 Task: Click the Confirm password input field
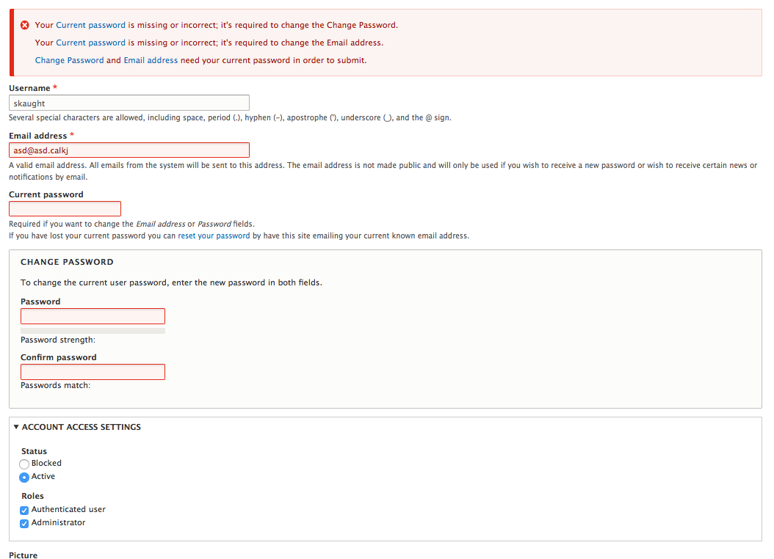(93, 371)
